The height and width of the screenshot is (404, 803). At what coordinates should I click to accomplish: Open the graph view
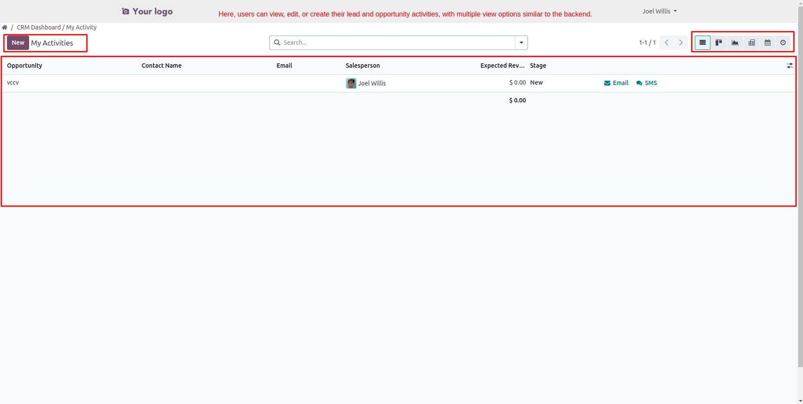(x=735, y=43)
